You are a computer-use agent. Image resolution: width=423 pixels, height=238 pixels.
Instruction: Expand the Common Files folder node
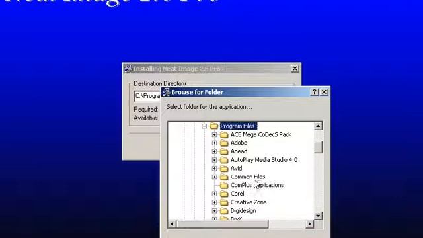click(x=214, y=177)
